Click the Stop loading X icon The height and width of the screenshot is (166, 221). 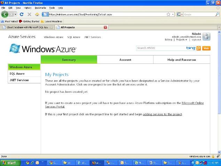coord(29,14)
